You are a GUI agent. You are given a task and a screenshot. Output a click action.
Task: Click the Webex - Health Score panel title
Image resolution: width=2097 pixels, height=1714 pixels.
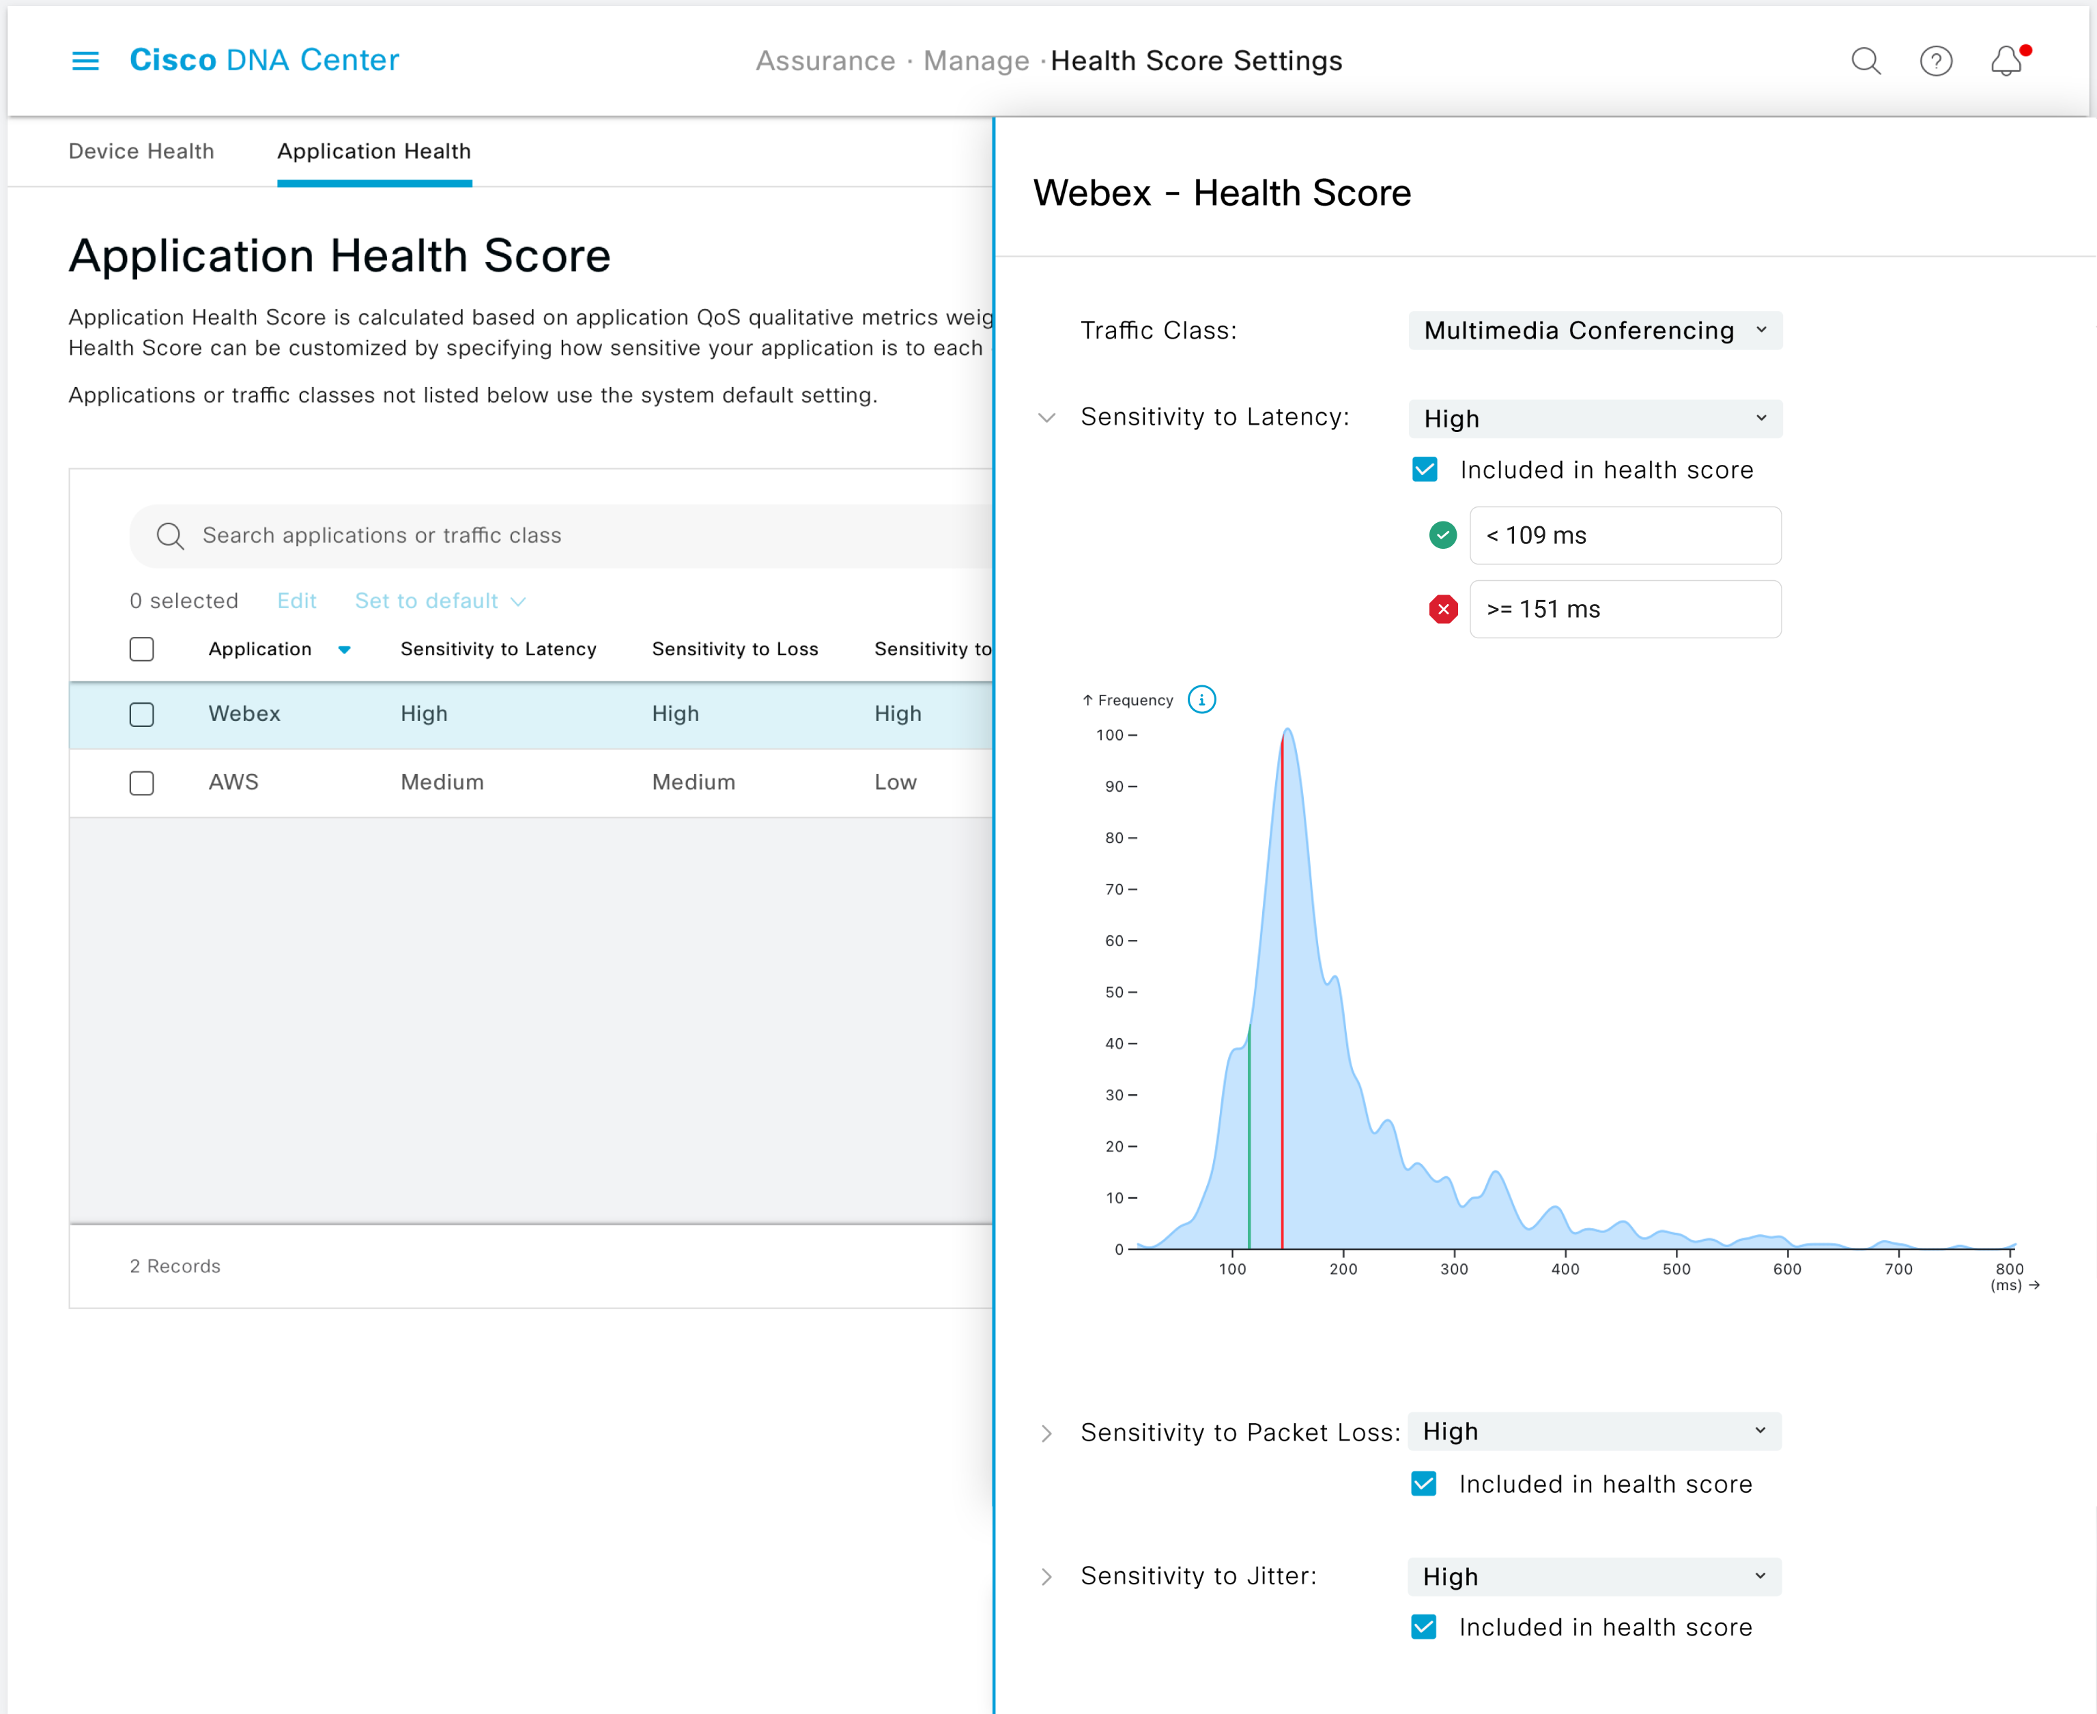click(1221, 192)
